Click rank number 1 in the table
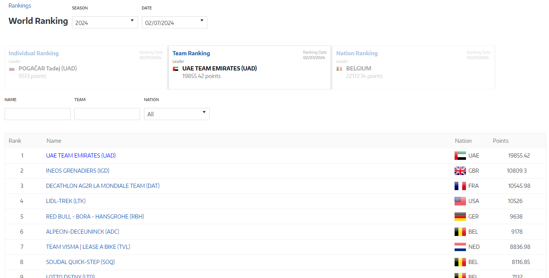The width and height of the screenshot is (549, 278). click(22, 156)
